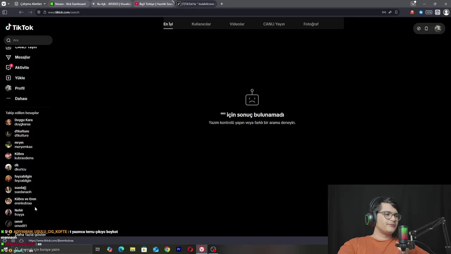Viewport: 451px width, 254px height.
Task: Open Opera from taskbar
Action: click(190, 249)
